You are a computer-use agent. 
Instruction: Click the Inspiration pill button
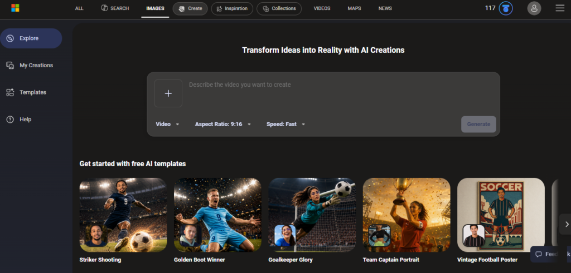coord(232,9)
